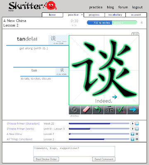Click the green checkmark grading button
149x165 pixels.
coord(121,110)
